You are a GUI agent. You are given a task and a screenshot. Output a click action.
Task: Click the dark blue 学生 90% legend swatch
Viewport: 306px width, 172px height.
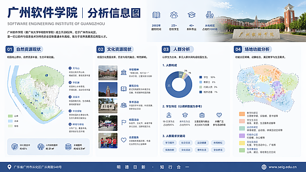(201, 77)
